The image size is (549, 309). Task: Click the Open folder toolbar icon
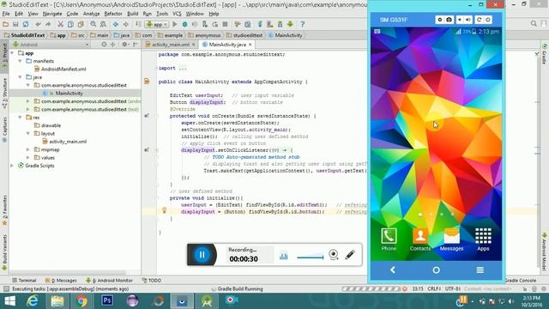(6, 24)
